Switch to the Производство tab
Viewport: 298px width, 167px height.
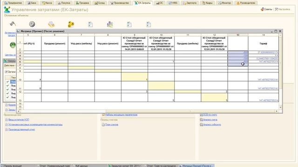click(x=120, y=3)
